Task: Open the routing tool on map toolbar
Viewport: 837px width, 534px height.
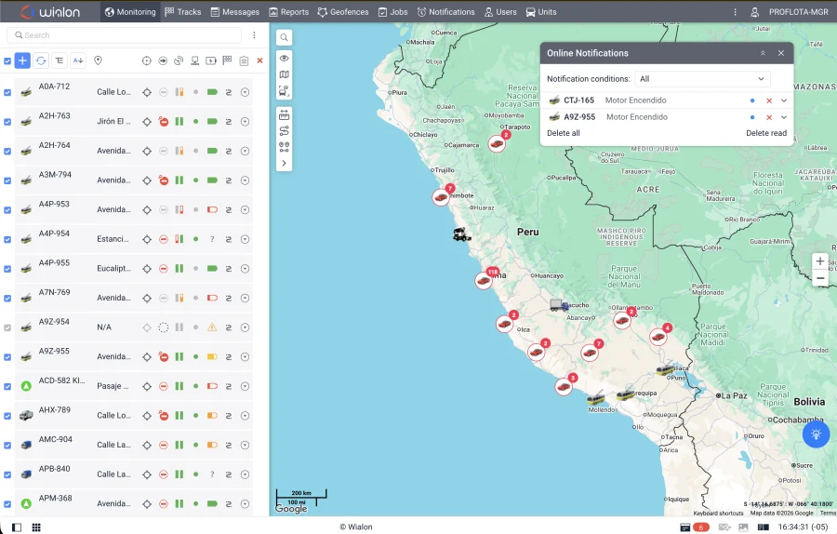Action: point(284,131)
